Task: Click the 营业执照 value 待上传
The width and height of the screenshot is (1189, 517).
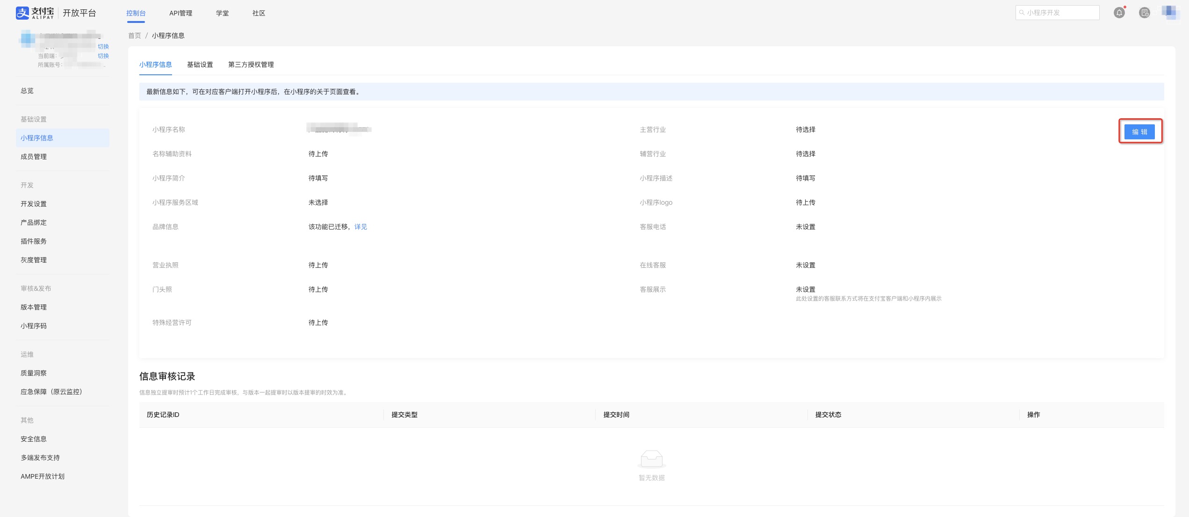Action: (318, 265)
